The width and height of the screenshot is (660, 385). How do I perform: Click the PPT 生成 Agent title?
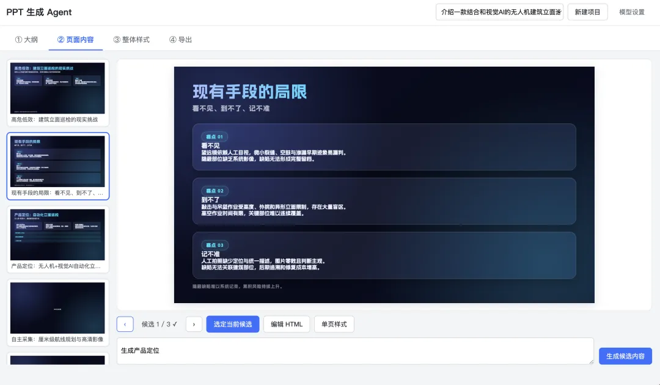pos(39,12)
